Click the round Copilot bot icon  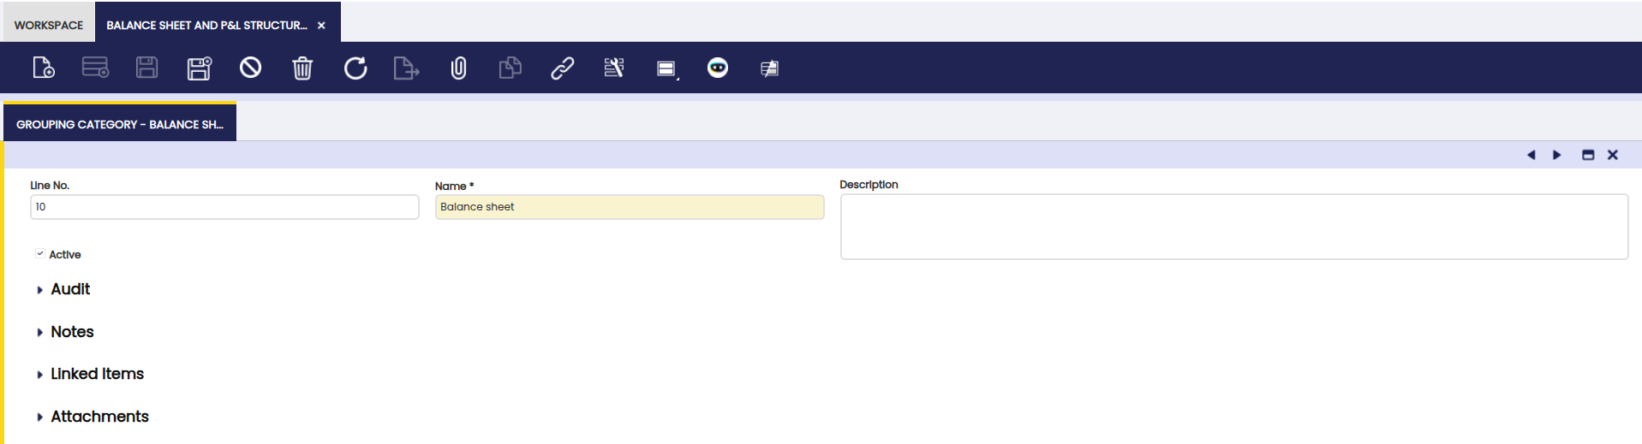coord(718,68)
